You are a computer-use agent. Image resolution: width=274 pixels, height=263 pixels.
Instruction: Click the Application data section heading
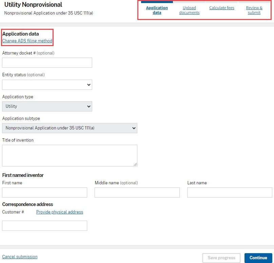point(20,34)
